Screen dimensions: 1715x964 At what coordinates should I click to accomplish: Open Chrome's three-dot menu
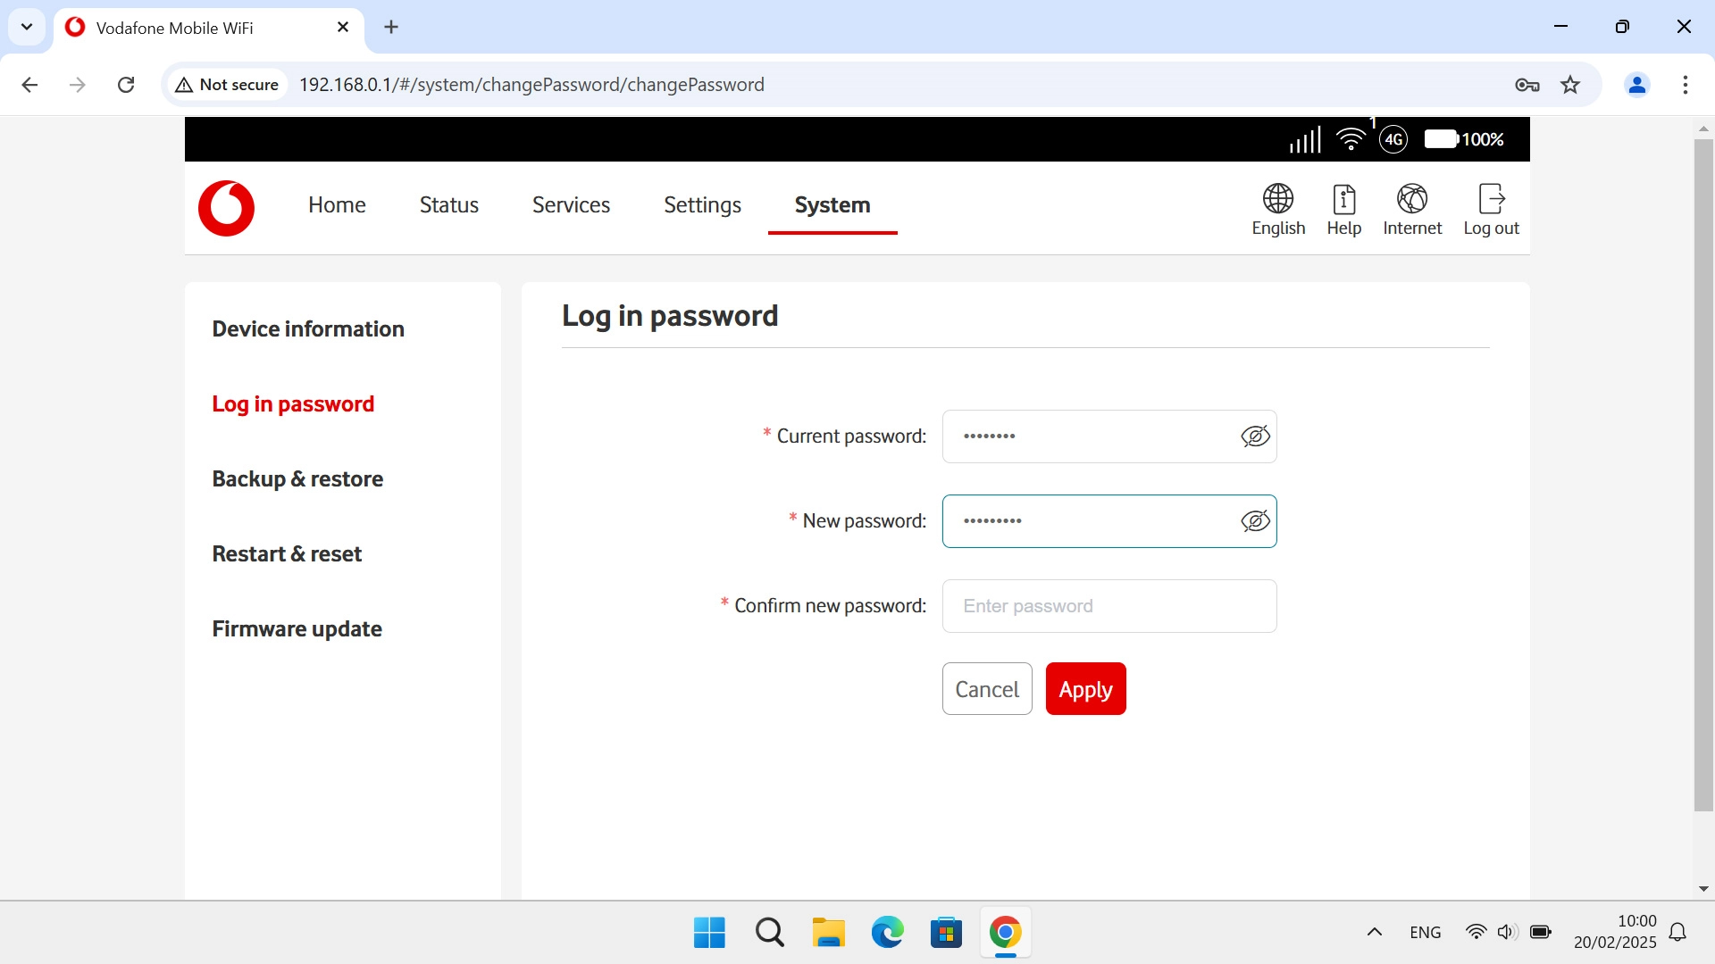click(1685, 85)
